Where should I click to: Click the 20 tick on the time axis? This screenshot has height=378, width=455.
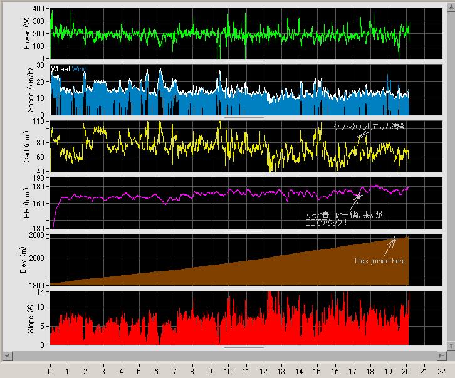coord(406,370)
